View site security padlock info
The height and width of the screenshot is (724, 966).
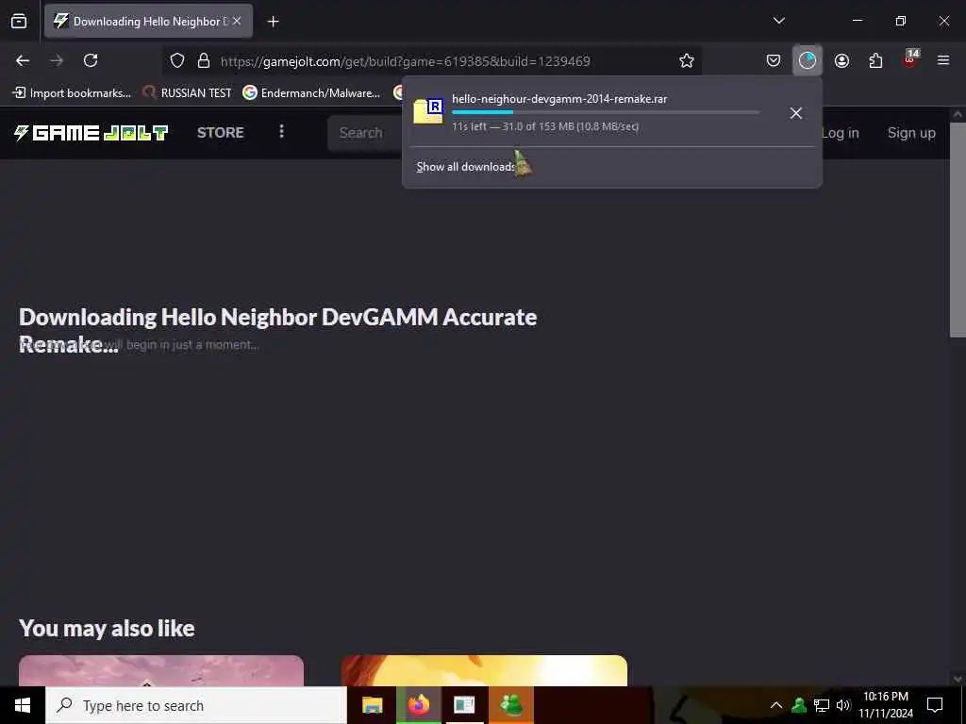click(x=204, y=60)
